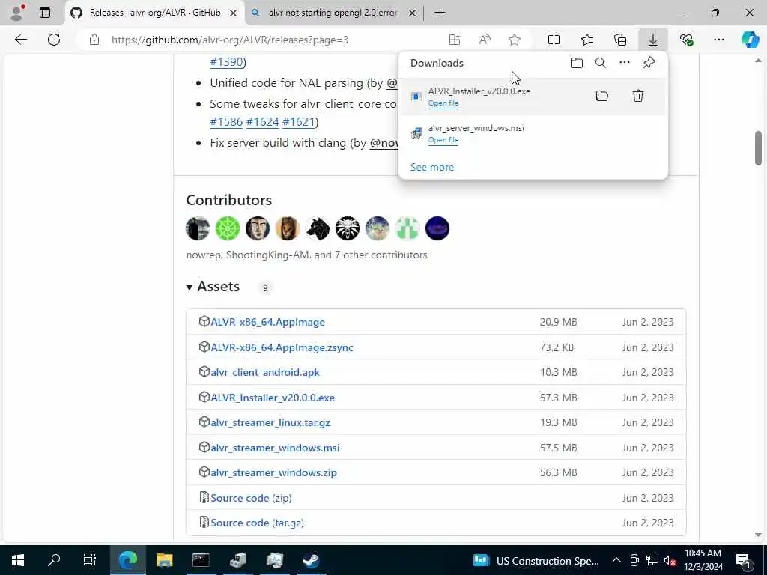The image size is (767, 575).
Task: Open wolf medallion contributor avatar
Action: (348, 228)
